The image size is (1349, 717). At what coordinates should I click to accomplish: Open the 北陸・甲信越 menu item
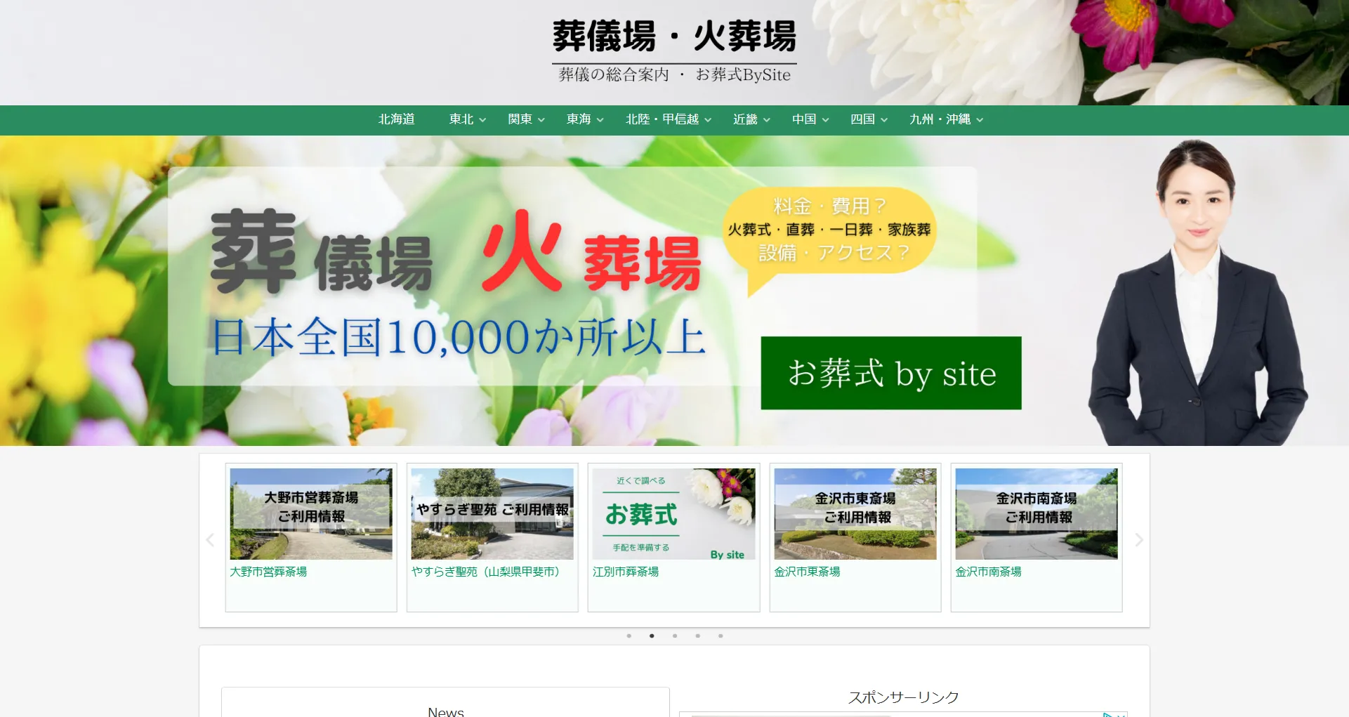[669, 120]
